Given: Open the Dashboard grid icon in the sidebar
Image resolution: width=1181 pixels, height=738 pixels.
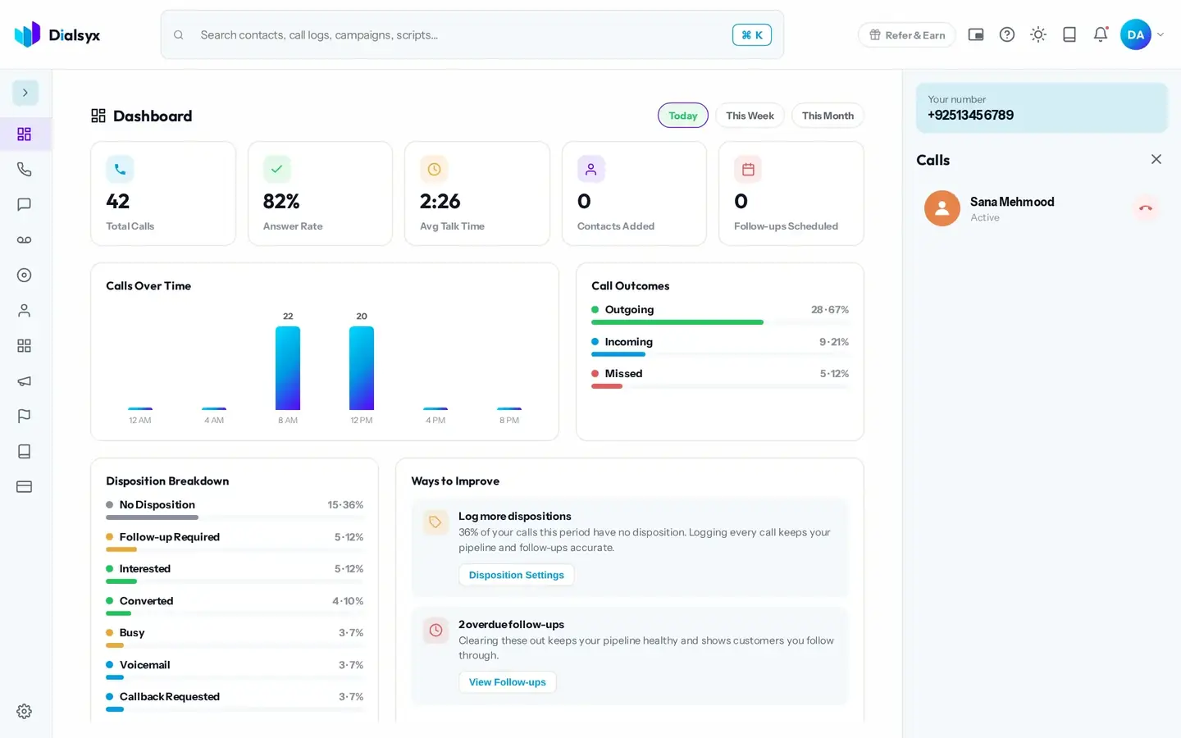Looking at the screenshot, I should 25,134.
